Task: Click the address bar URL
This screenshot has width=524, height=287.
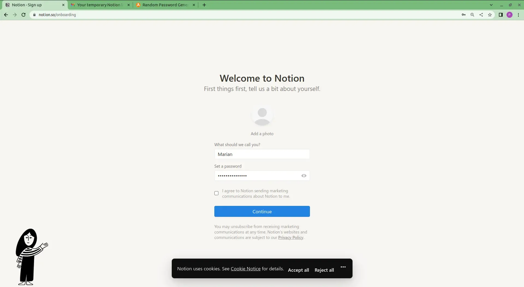Action: pyautogui.click(x=57, y=15)
